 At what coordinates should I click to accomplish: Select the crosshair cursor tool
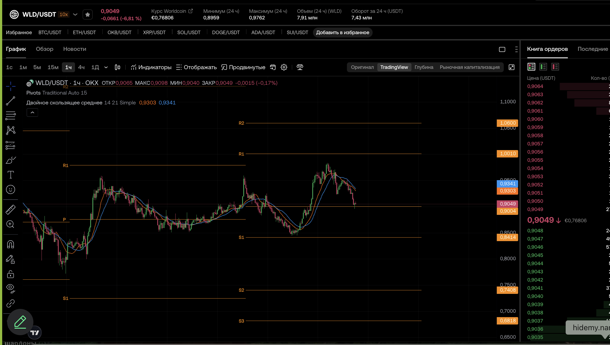click(11, 86)
